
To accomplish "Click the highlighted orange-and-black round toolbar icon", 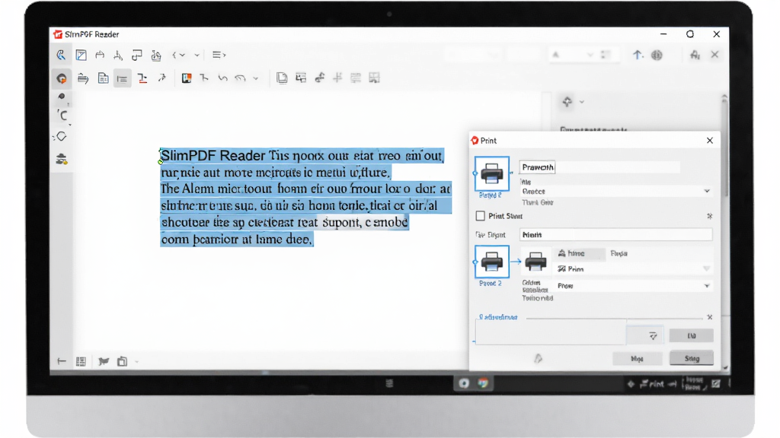I will pos(62,78).
